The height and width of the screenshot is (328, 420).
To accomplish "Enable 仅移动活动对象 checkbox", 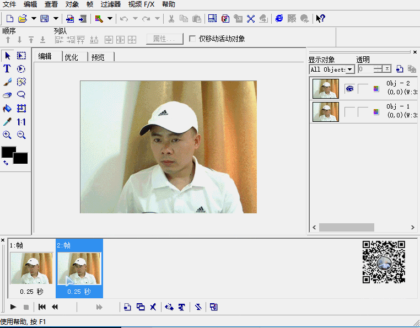I will (x=192, y=39).
